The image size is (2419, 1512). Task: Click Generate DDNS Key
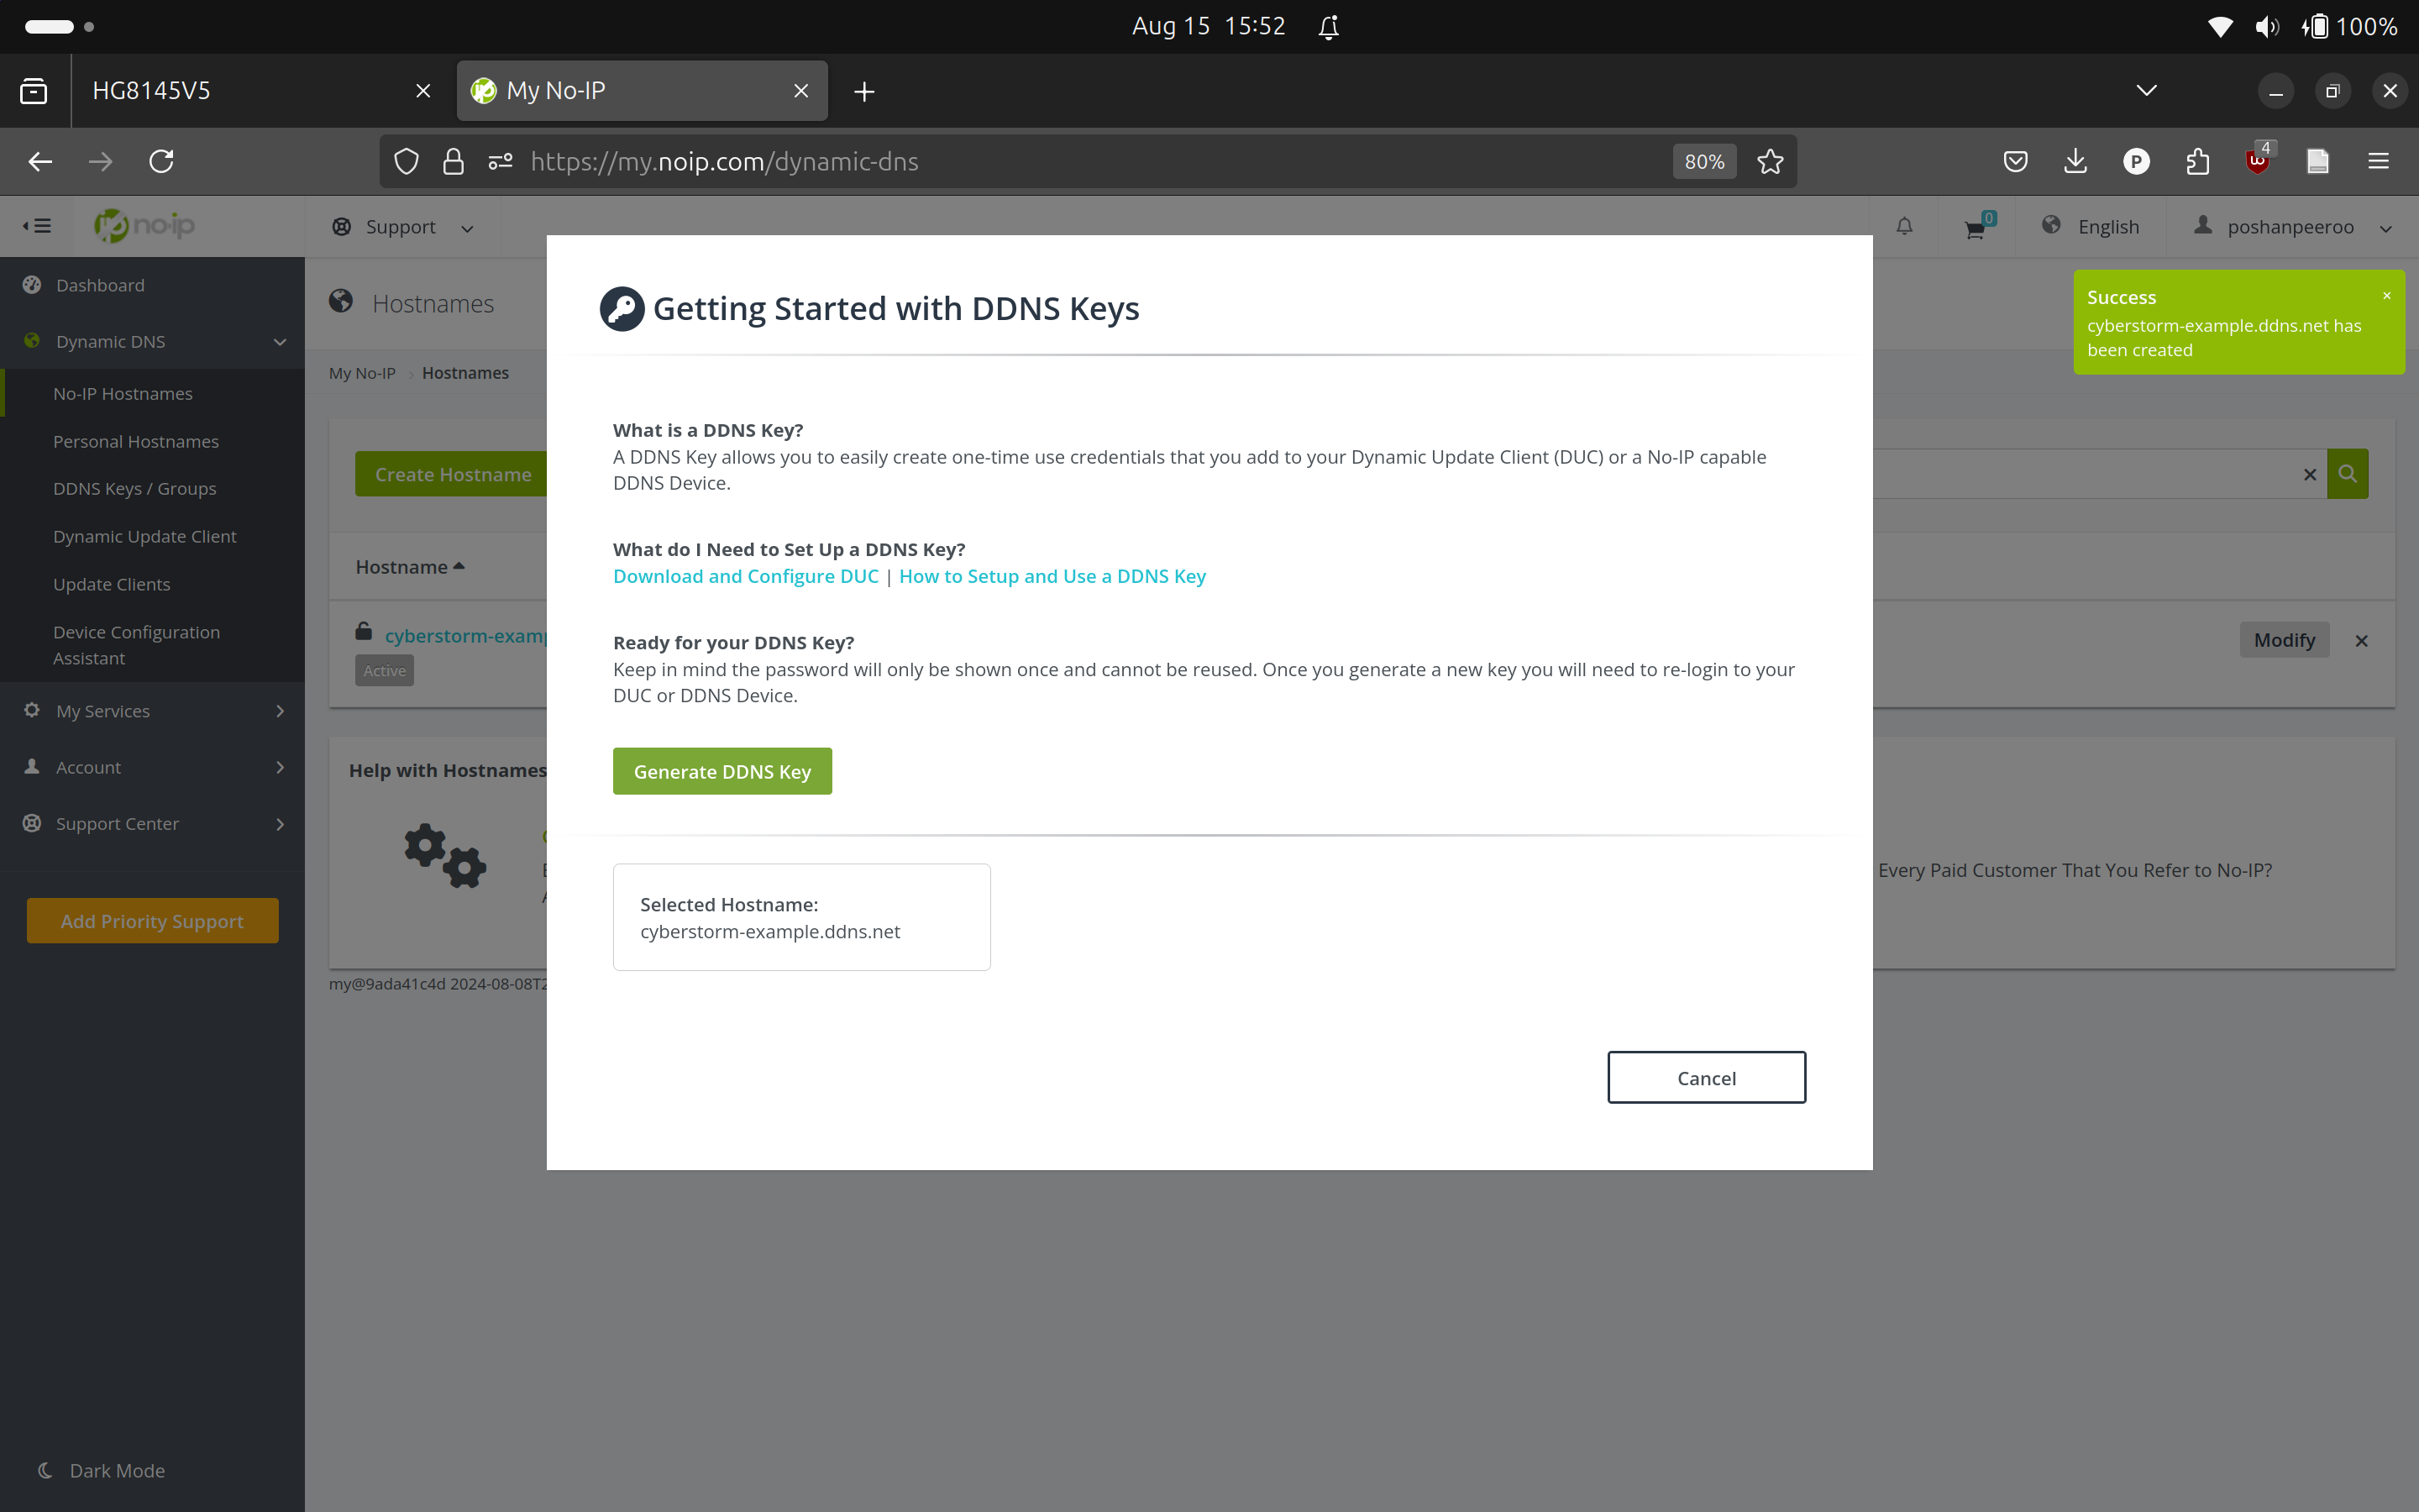pyautogui.click(x=722, y=770)
